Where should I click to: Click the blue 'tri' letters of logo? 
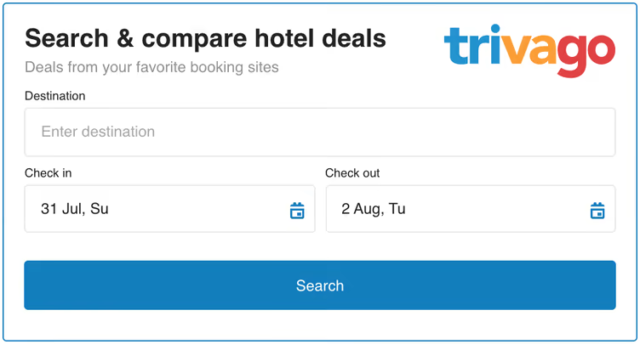pos(471,49)
